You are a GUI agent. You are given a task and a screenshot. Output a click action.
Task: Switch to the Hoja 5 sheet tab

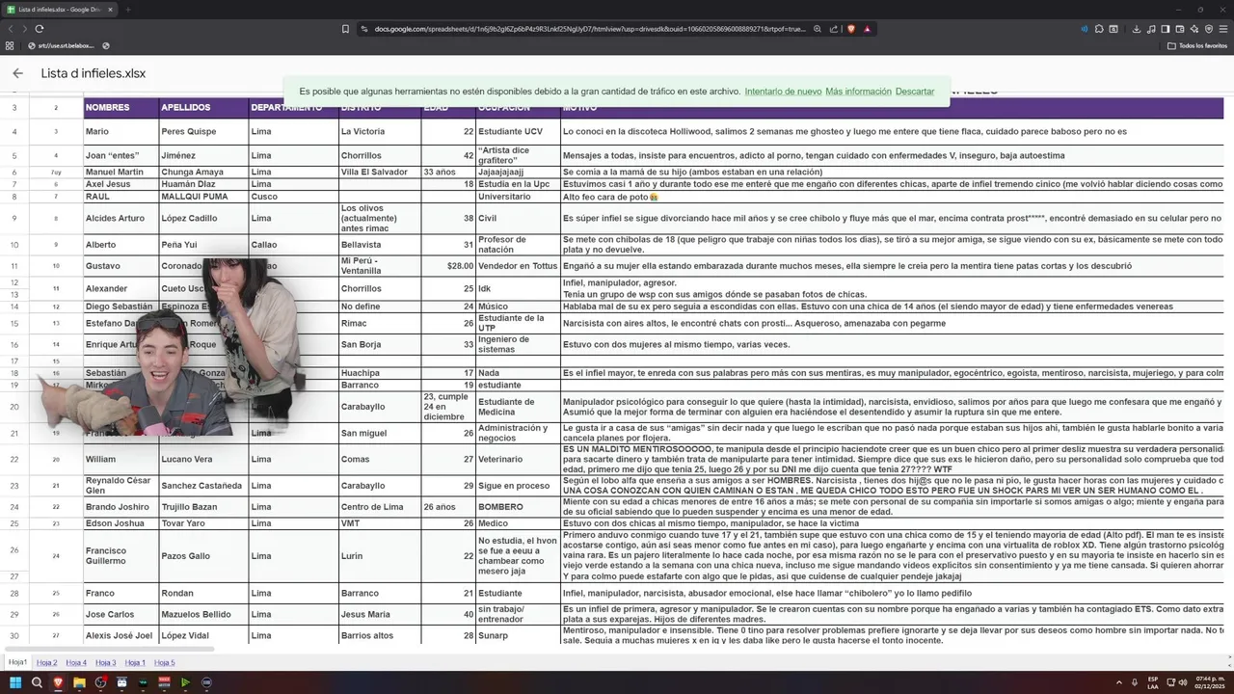(165, 663)
